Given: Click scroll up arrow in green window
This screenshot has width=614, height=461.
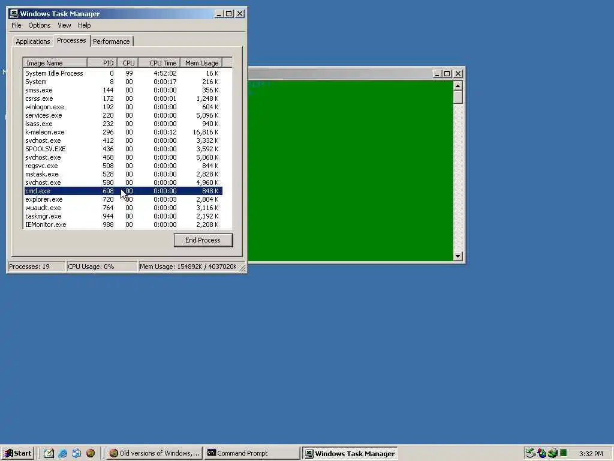Looking at the screenshot, I should [x=458, y=85].
